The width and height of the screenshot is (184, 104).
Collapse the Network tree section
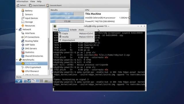[x=17, y=29]
